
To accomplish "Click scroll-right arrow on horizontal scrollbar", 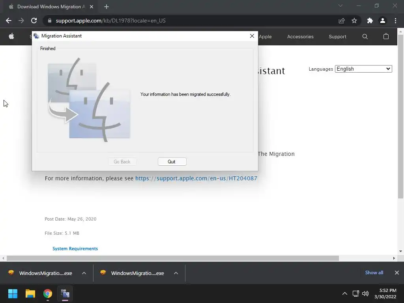I will 394,258.
